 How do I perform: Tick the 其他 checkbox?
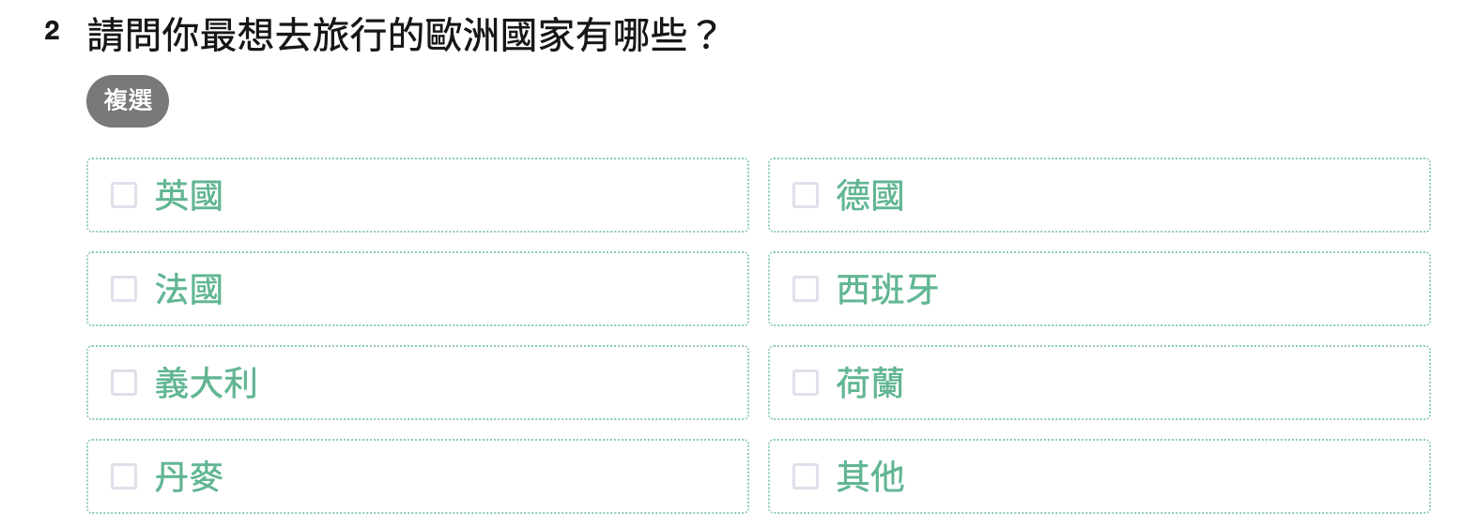806,476
